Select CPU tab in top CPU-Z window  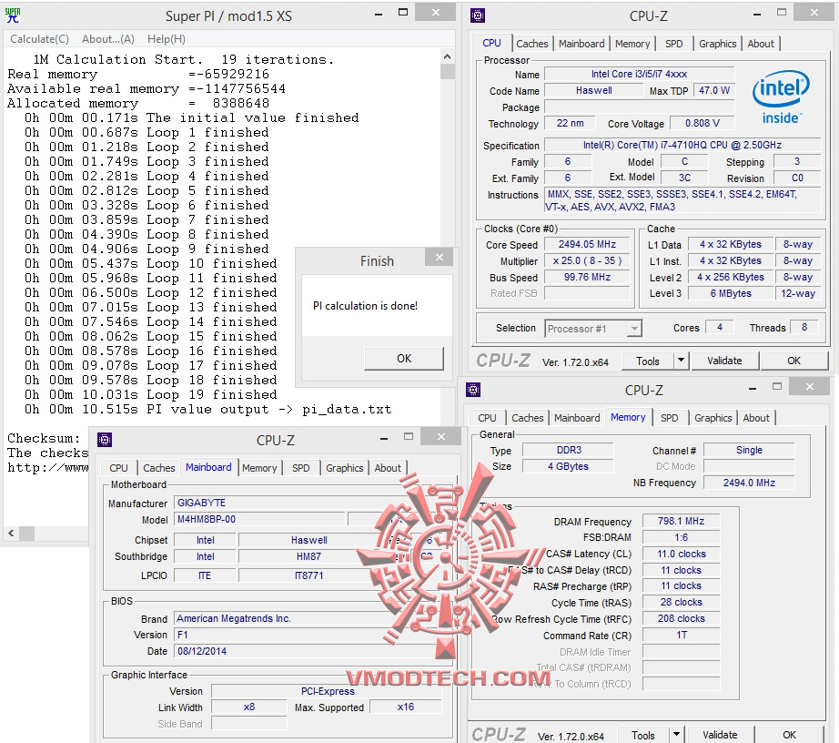point(491,43)
